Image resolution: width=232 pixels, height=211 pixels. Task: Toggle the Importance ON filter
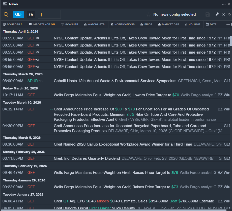click(x=42, y=25)
